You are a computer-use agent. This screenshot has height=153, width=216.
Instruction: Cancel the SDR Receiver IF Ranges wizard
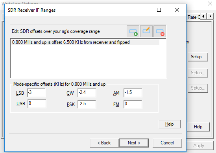(x=167, y=143)
